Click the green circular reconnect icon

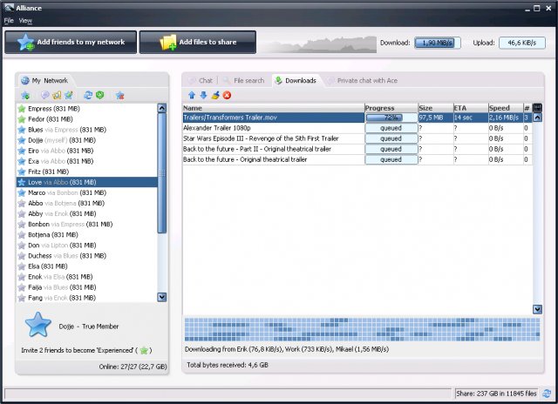(100, 95)
